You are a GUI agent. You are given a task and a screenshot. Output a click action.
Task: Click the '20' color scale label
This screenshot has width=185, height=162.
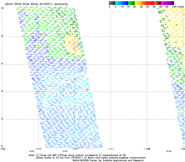click(134, 7)
